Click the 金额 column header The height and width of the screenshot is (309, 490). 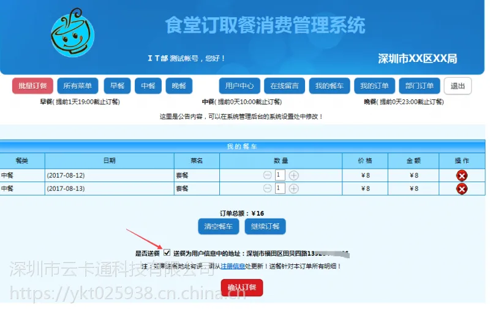(x=413, y=161)
